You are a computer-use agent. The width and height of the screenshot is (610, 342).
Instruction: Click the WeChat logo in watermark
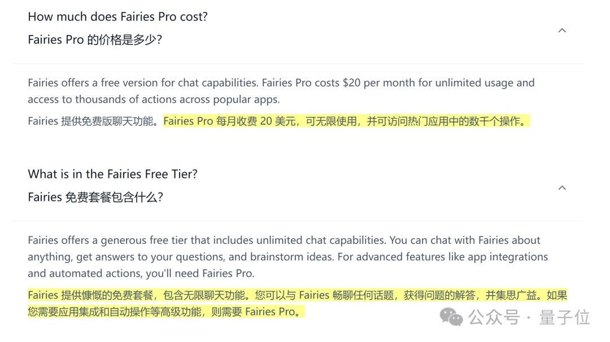451,317
